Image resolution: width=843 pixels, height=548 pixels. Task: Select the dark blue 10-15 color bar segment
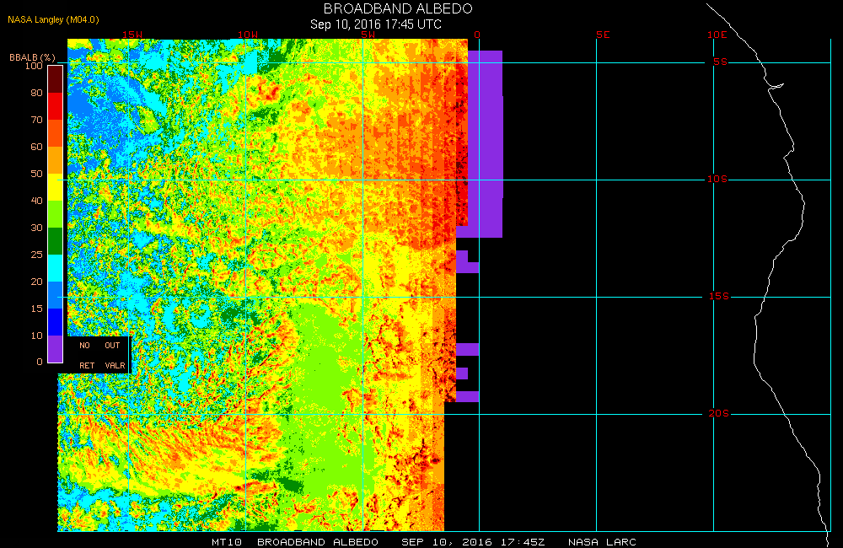tap(56, 321)
